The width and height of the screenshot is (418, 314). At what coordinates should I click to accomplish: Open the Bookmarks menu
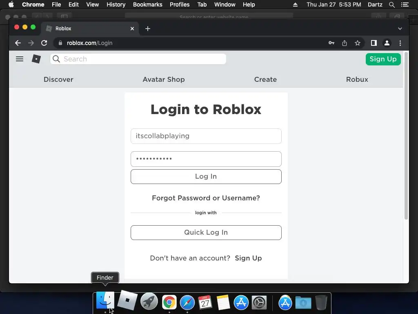click(148, 4)
